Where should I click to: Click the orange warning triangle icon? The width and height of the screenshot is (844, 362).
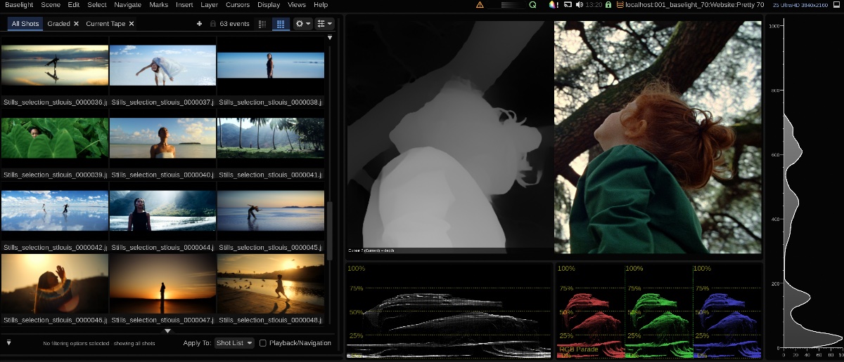[x=480, y=5]
